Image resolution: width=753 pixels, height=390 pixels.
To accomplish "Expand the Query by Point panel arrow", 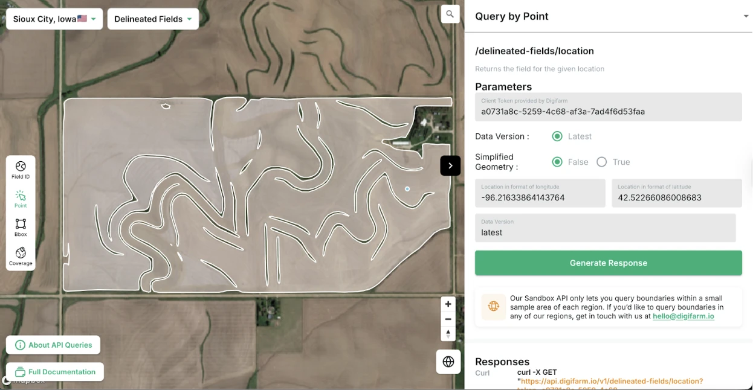I will tap(746, 16).
